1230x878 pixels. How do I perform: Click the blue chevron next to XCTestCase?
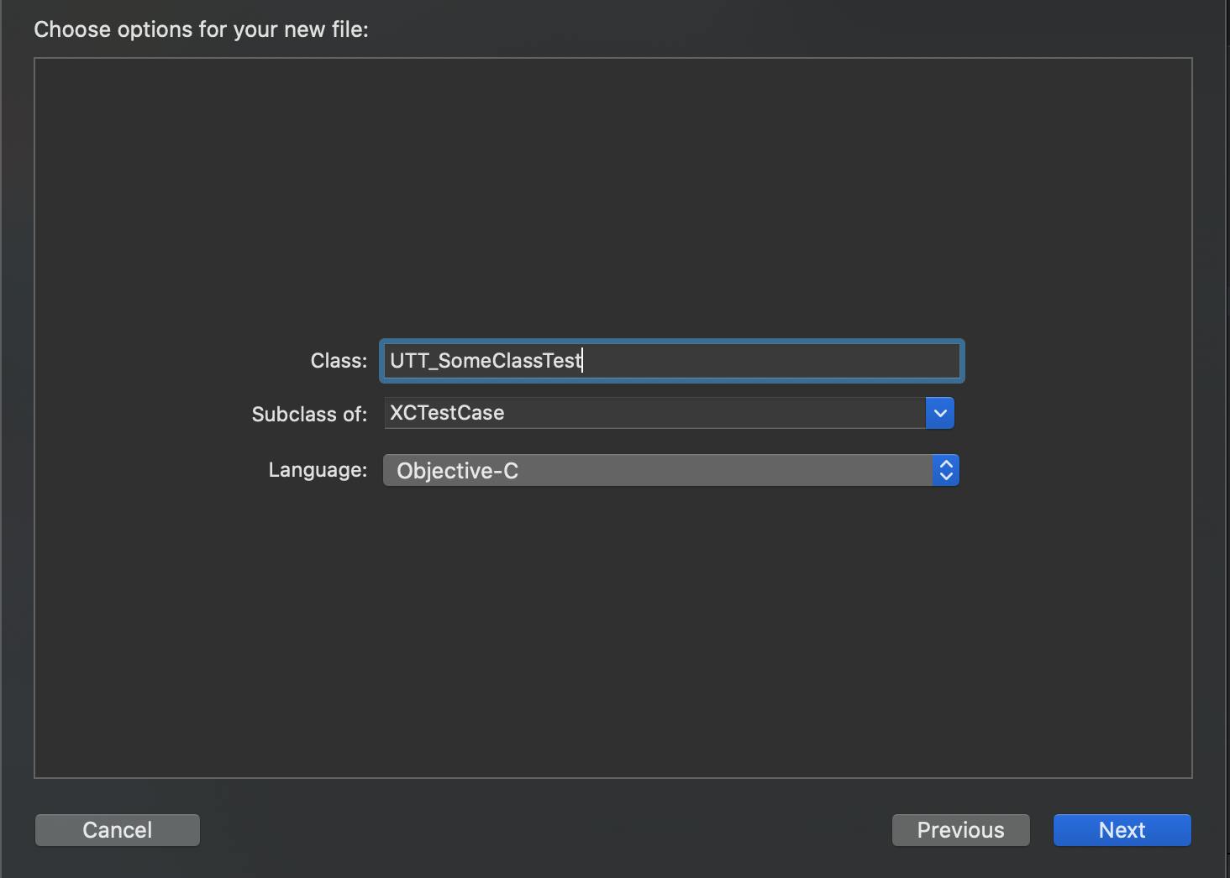click(x=940, y=412)
